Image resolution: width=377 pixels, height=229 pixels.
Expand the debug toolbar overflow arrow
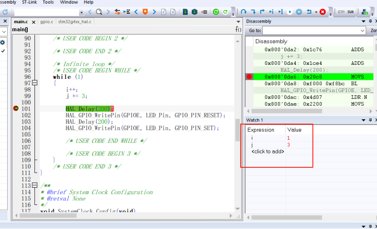331,15
